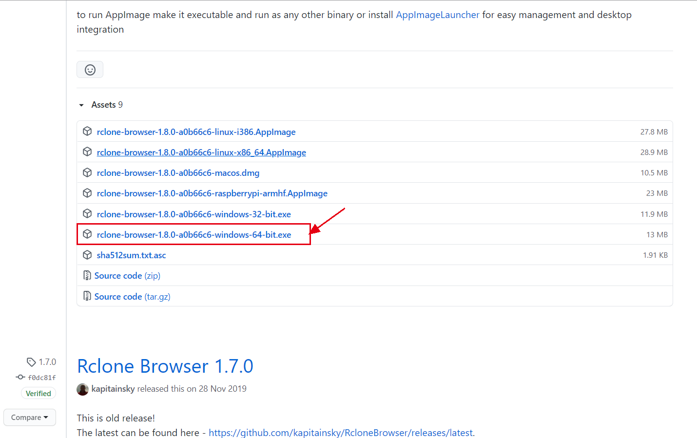Click package icon beside windows-64-bit.exe

87,234
